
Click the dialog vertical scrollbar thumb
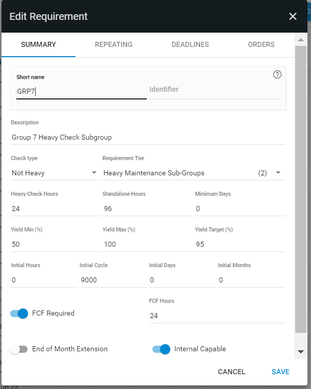pos(301,189)
